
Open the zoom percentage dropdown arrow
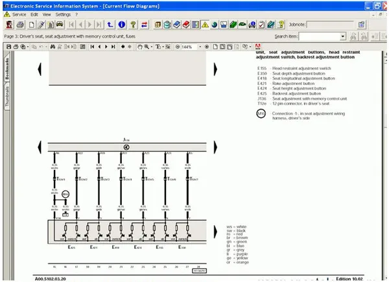click(x=200, y=47)
